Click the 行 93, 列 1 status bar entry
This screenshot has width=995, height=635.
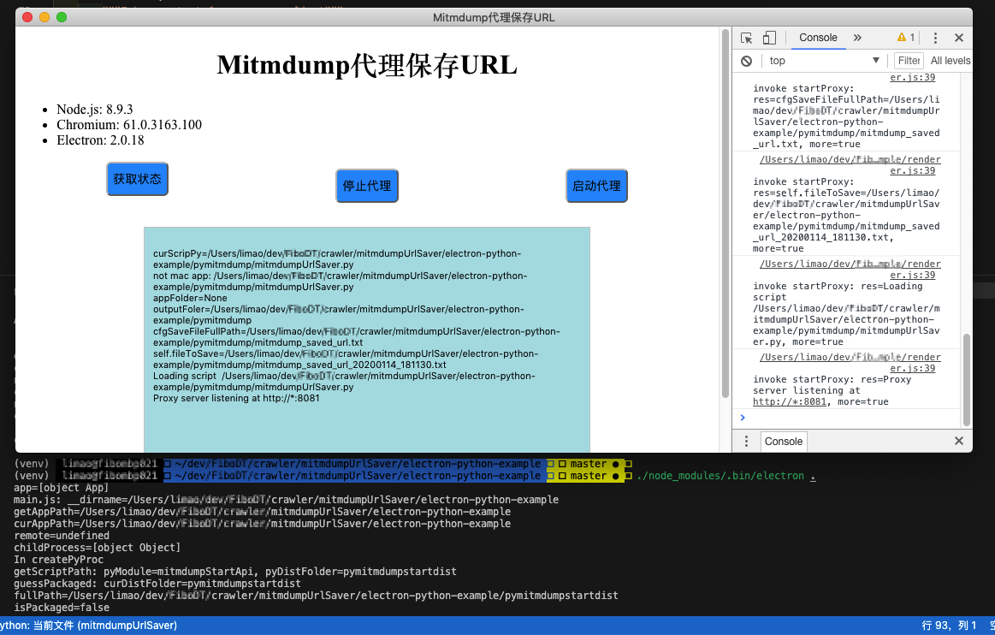949,626
